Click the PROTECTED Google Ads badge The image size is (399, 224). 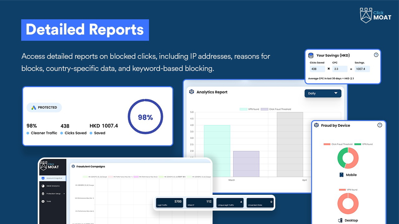tap(44, 107)
